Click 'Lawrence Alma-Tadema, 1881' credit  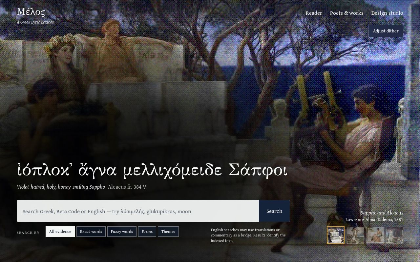(x=374, y=220)
